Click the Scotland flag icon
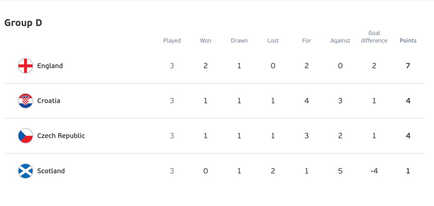Image resolution: width=434 pixels, height=206 pixels. [x=25, y=171]
